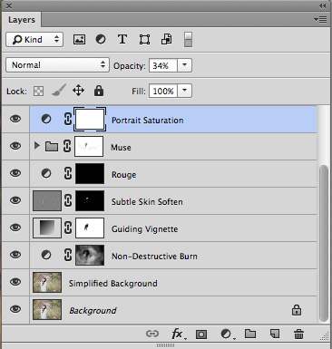
Task: Select the Layers tab
Action: [22, 20]
